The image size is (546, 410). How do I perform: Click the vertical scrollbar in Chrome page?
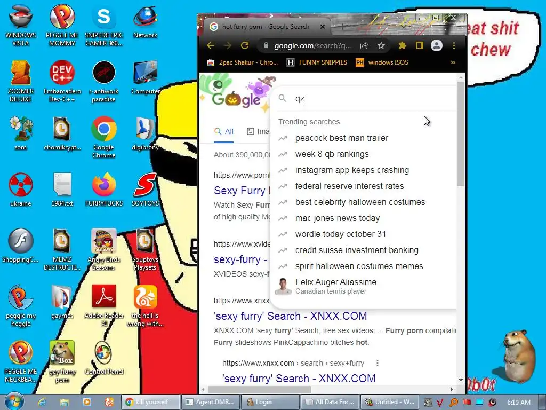click(x=461, y=134)
